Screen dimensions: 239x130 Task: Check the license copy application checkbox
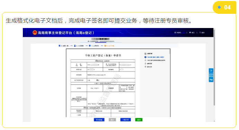(x=120, y=86)
